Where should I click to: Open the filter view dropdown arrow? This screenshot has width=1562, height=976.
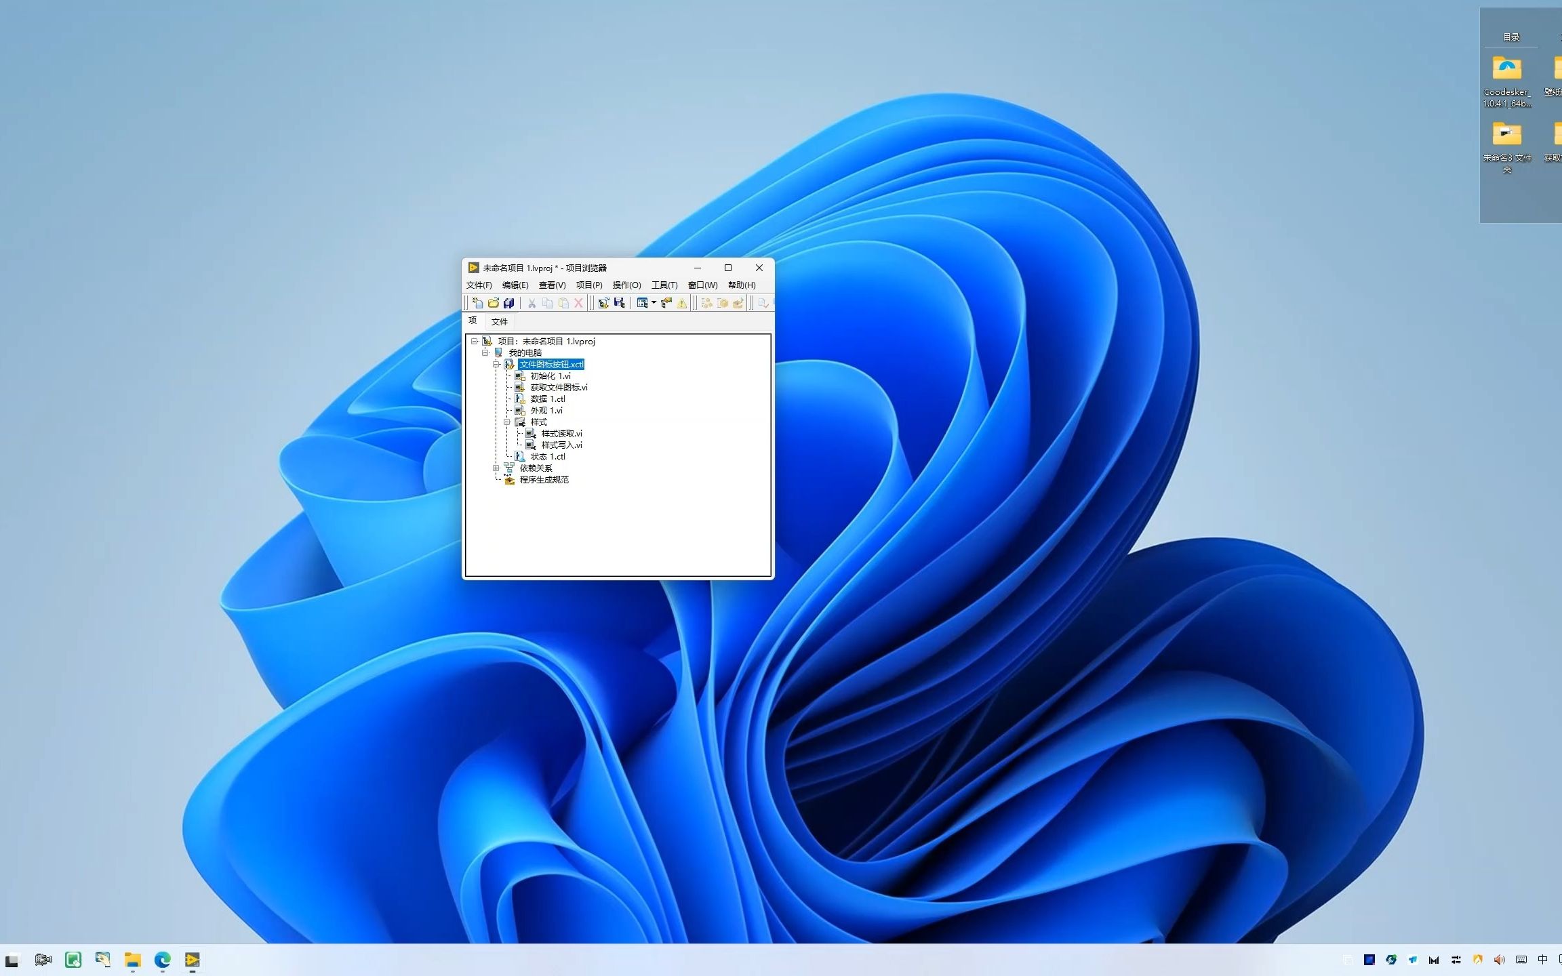tap(654, 303)
